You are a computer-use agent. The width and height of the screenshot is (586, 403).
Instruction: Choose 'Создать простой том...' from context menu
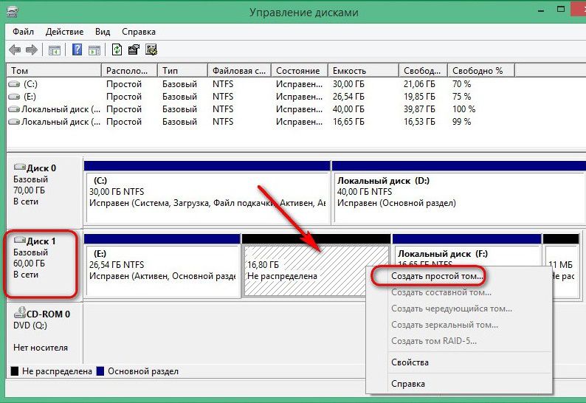(x=438, y=275)
